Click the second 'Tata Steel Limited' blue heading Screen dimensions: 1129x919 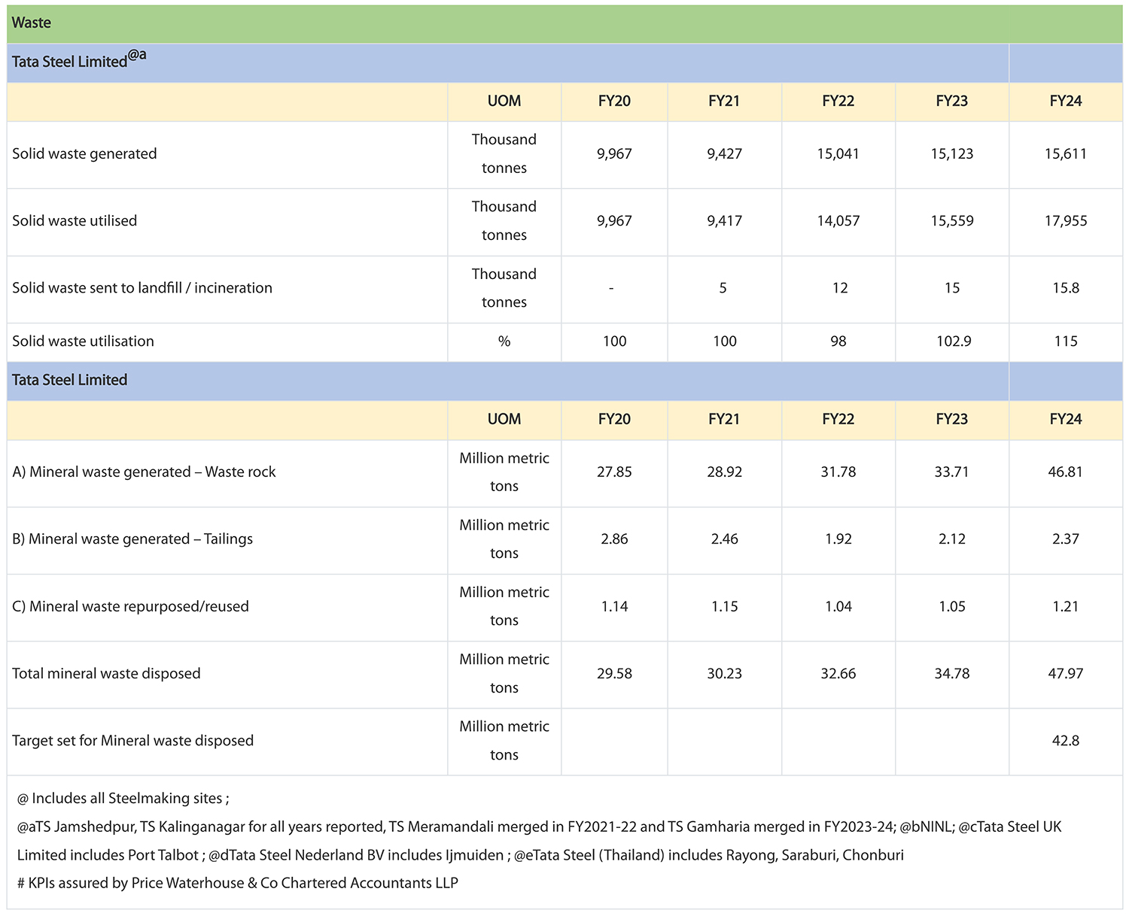click(x=70, y=381)
